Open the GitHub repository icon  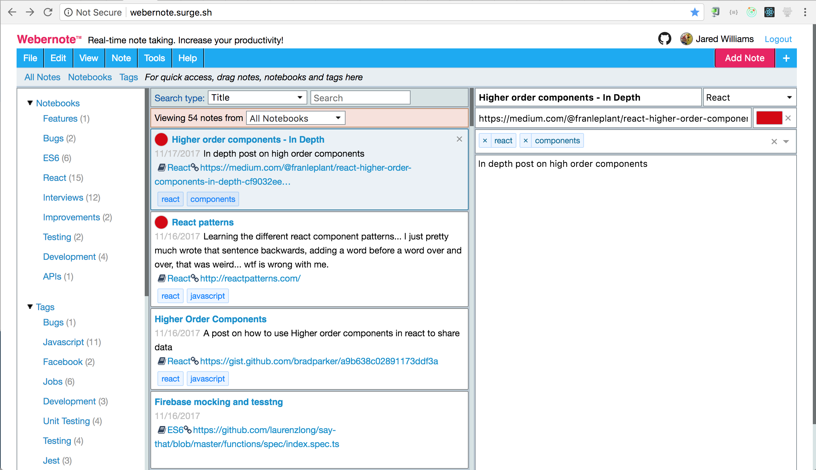click(x=664, y=39)
